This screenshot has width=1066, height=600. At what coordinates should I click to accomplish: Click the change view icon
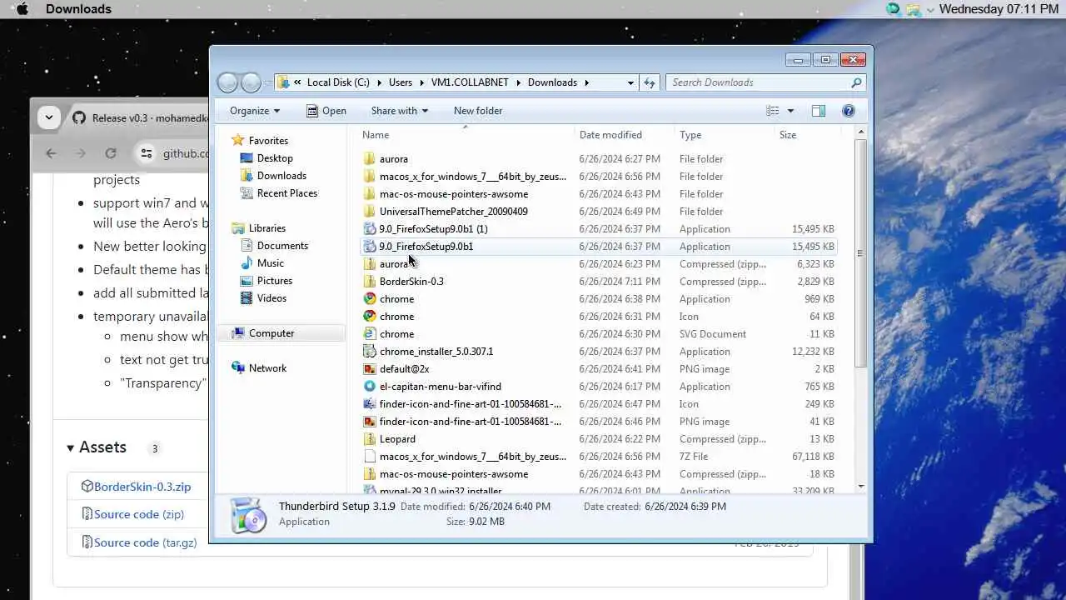(x=773, y=111)
